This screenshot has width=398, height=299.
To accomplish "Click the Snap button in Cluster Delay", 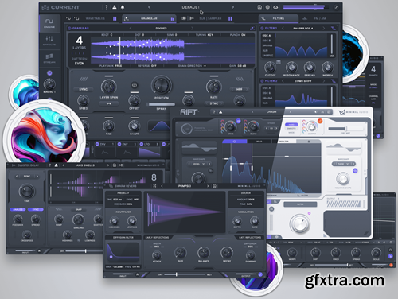I will pos(79,209).
